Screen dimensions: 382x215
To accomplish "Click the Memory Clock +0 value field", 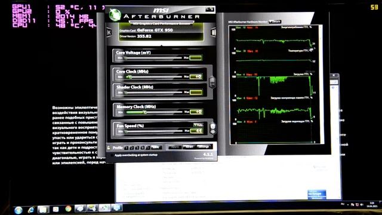I will (x=196, y=112).
